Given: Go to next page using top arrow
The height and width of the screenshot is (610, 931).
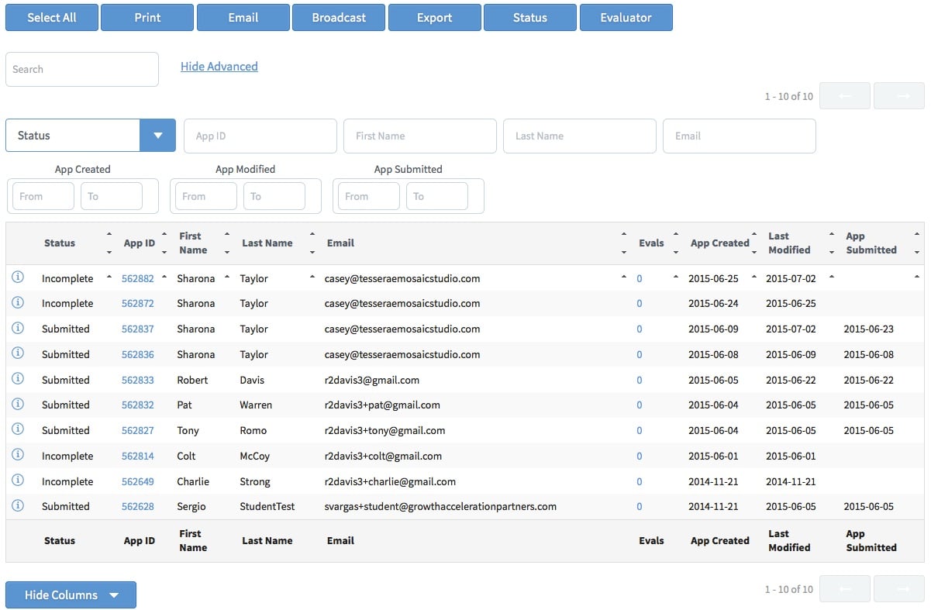Looking at the screenshot, I should (899, 96).
